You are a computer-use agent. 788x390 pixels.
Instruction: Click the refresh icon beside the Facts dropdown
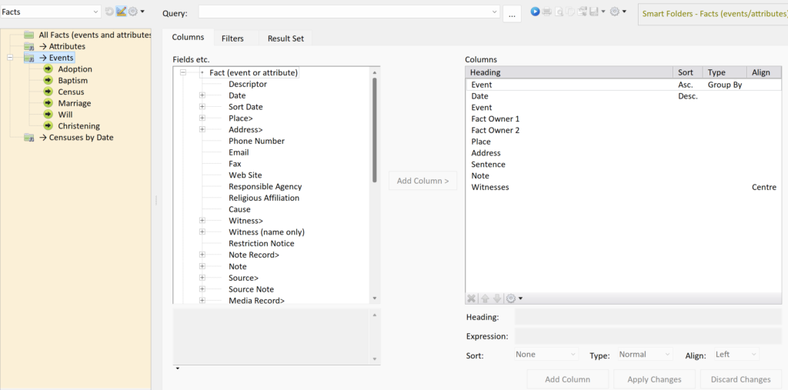point(109,11)
